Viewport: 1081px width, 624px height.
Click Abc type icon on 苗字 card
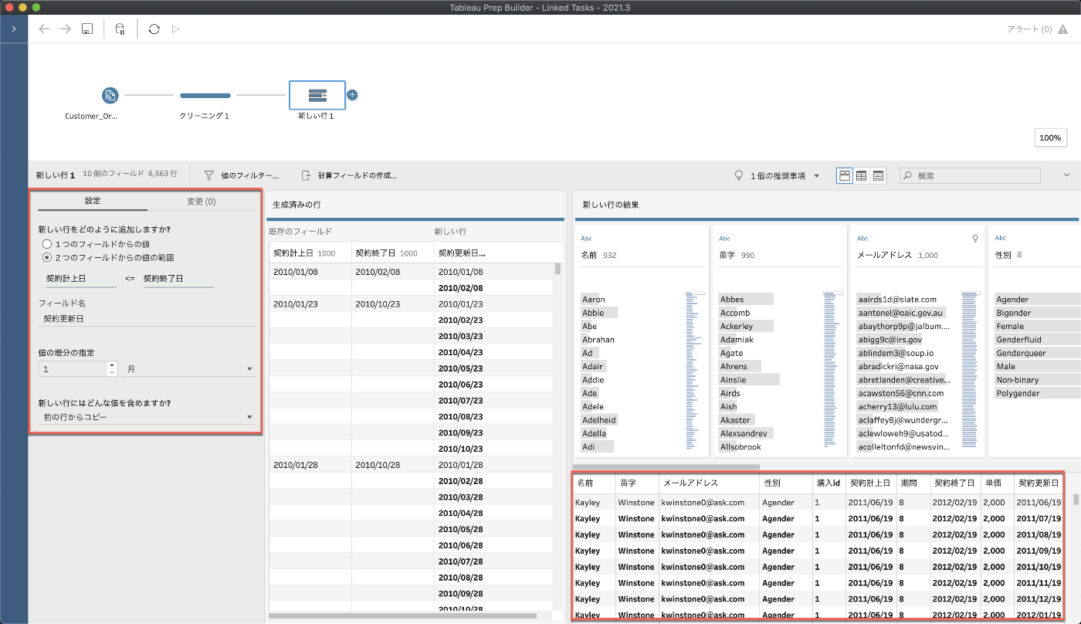pos(724,239)
